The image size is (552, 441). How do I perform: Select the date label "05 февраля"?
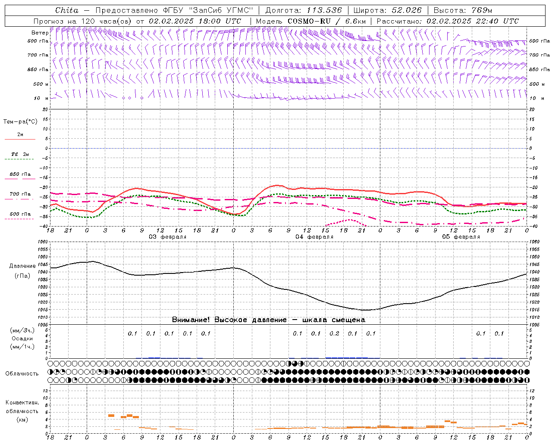(461, 237)
